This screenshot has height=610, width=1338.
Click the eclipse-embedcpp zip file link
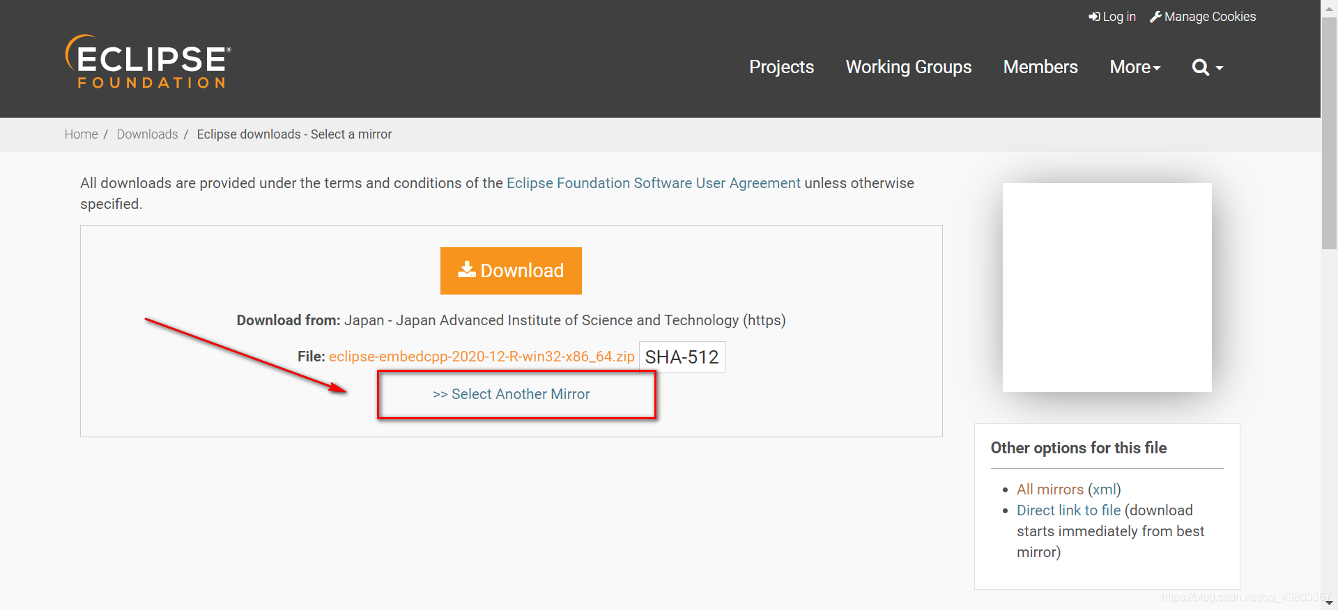(482, 357)
